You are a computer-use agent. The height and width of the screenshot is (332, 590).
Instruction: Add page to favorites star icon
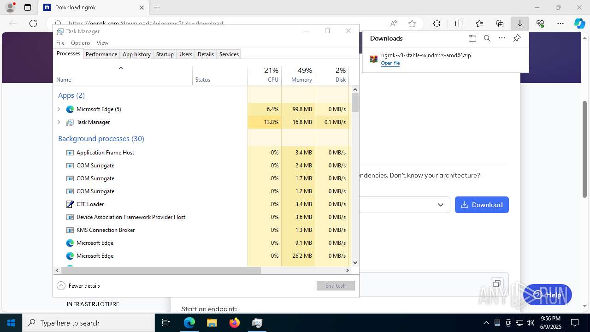pyautogui.click(x=412, y=24)
